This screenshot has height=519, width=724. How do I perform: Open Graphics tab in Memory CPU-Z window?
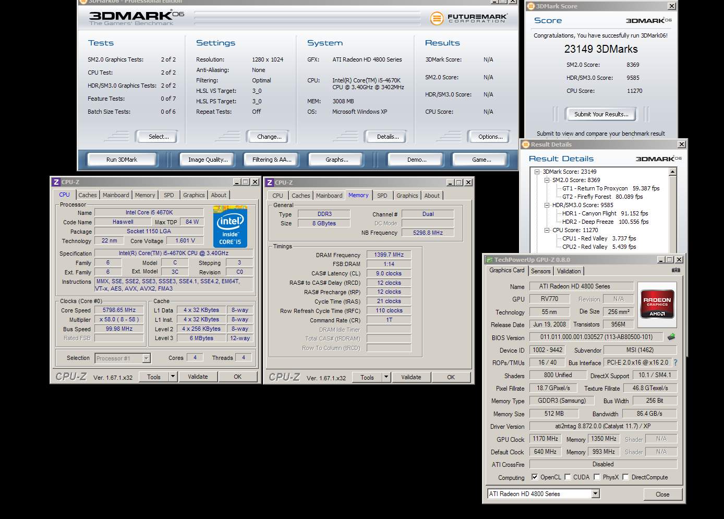tap(407, 196)
